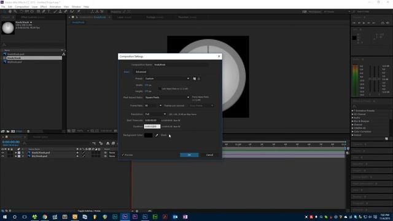393x221 pixels.
Task: Select Knob/Knob composition in Project panel
Action: tap(33, 58)
